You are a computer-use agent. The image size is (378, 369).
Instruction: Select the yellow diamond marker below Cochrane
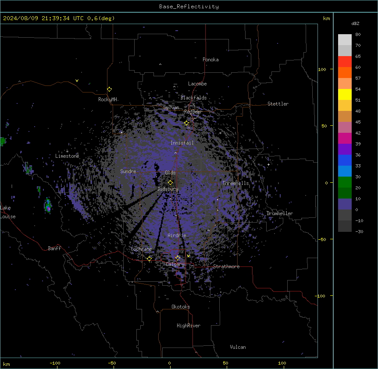pyautogui.click(x=150, y=259)
